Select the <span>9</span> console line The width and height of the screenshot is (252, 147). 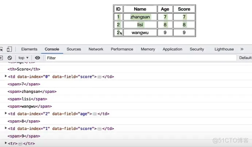[x=24, y=136]
